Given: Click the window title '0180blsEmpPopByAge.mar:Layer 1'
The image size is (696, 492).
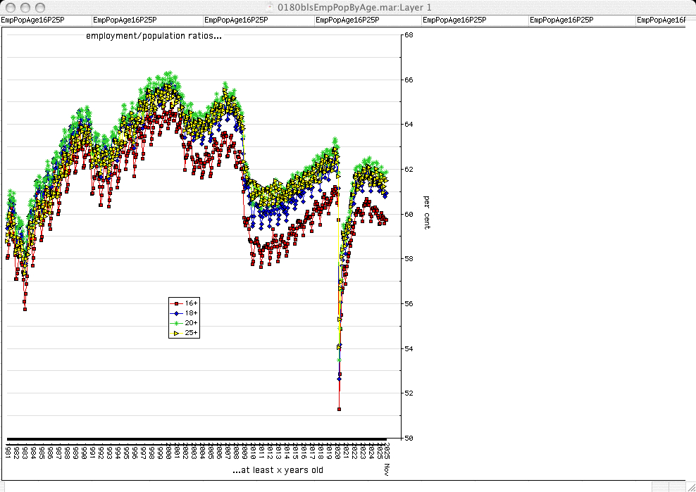Looking at the screenshot, I should 355,7.
